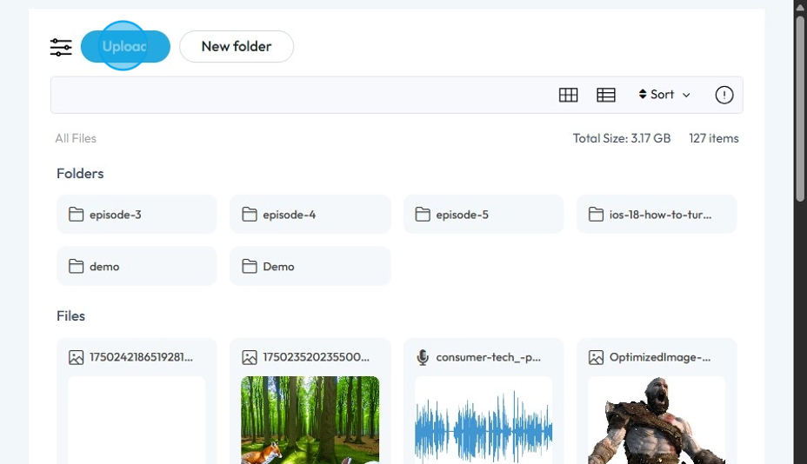Select file name 1750242186519281...
The width and height of the screenshot is (807, 464).
[141, 357]
